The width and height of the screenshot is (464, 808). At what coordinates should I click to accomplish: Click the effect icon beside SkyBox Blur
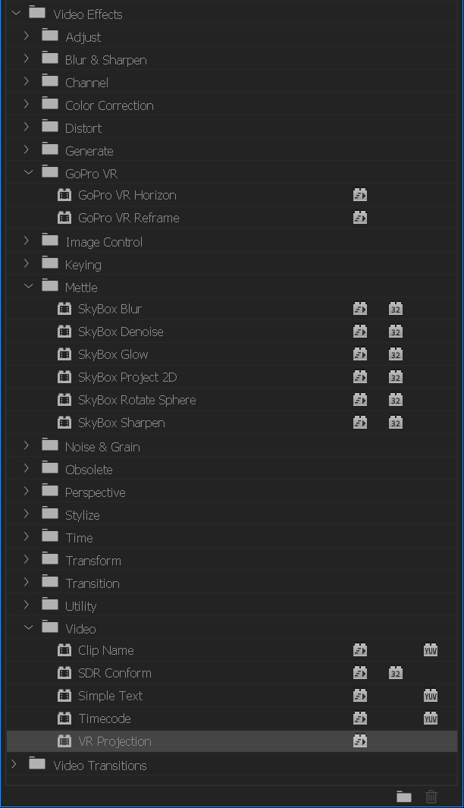tap(64, 309)
